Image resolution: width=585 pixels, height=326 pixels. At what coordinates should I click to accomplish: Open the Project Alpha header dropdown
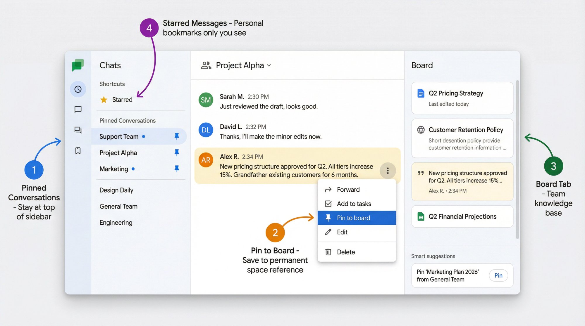(x=269, y=65)
